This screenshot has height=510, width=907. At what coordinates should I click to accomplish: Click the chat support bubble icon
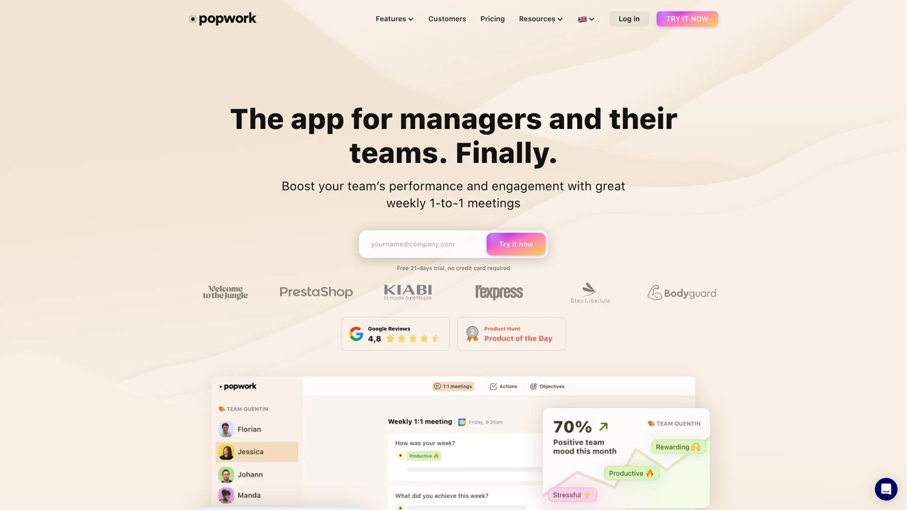pos(886,489)
